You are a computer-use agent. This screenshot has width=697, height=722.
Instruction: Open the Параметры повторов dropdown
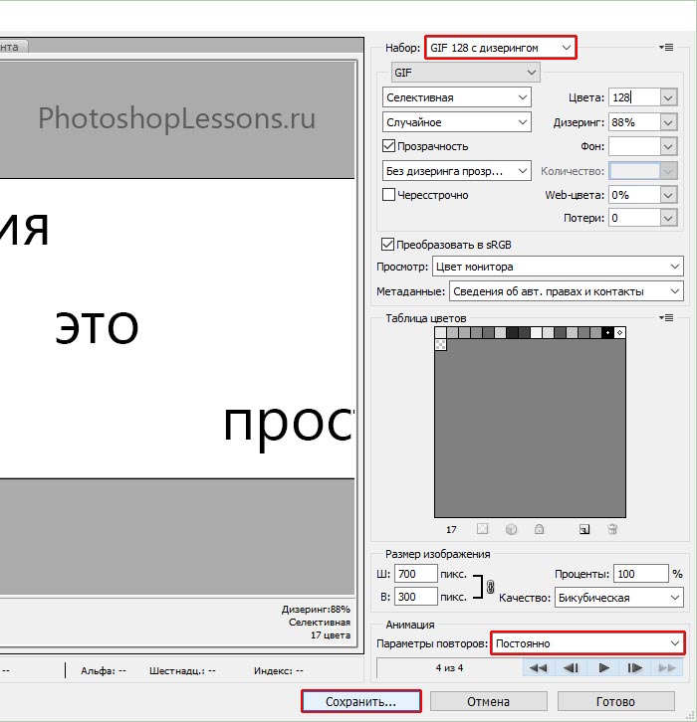coord(587,643)
